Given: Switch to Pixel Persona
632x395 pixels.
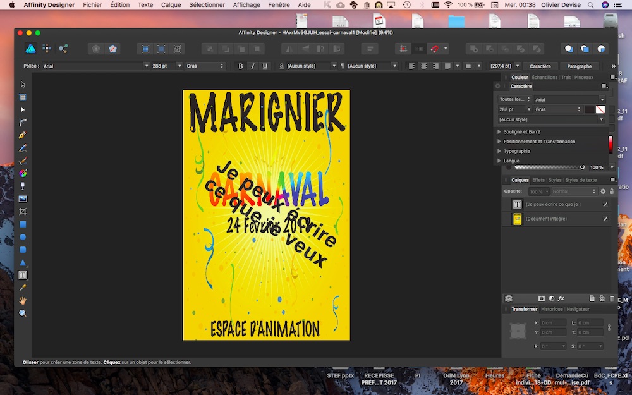Looking at the screenshot, I should click(47, 49).
